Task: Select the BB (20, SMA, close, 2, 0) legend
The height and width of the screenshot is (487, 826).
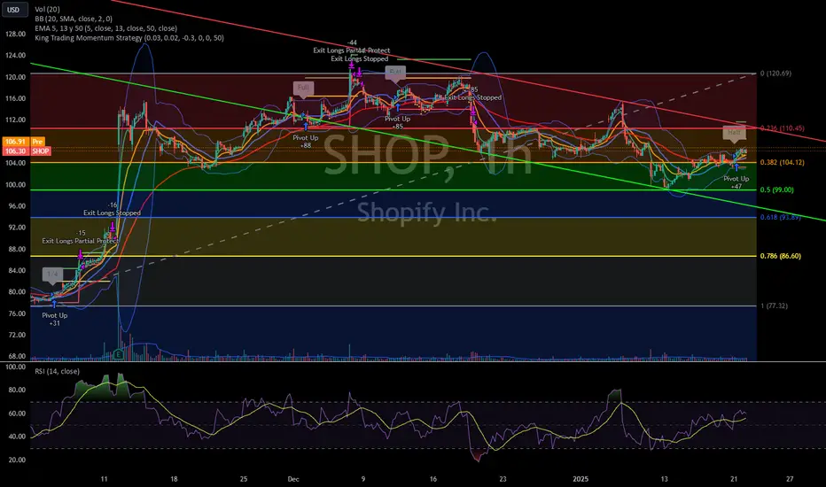Action: (74, 19)
